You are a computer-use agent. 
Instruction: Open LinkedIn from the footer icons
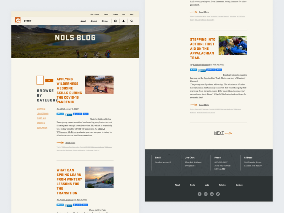tap(212, 194)
